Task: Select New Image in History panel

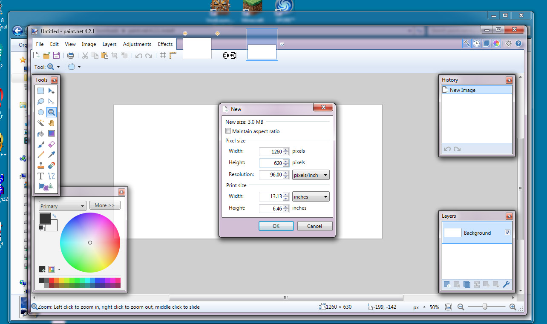Action: 477,90
